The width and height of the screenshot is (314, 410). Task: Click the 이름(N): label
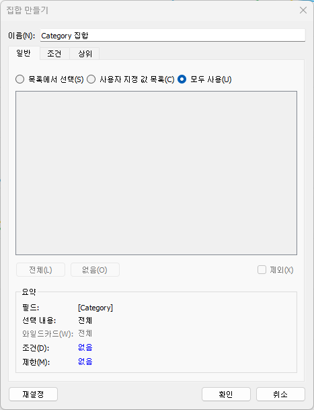pyautogui.click(x=22, y=36)
